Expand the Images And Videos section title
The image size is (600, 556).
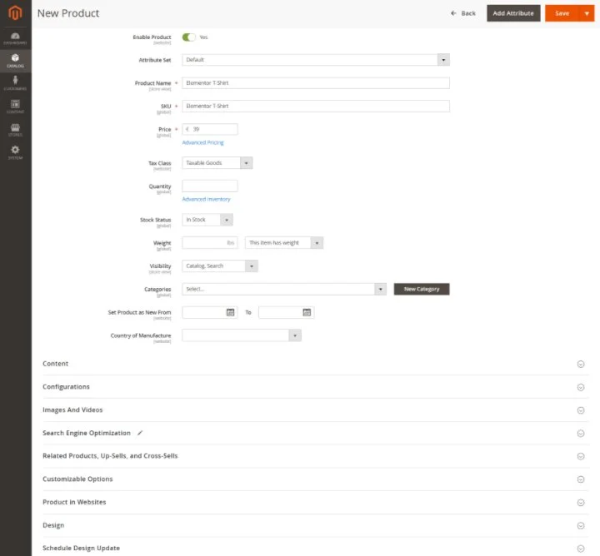click(72, 410)
